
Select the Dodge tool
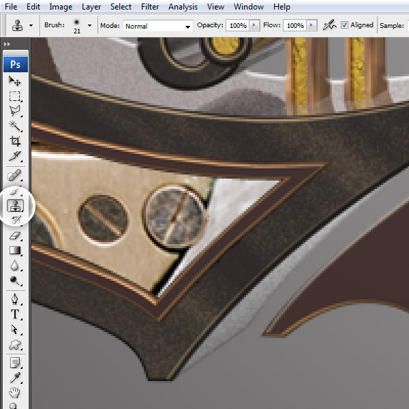15,281
